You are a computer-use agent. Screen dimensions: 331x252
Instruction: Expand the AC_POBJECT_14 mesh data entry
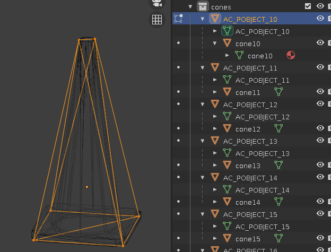coord(215,190)
